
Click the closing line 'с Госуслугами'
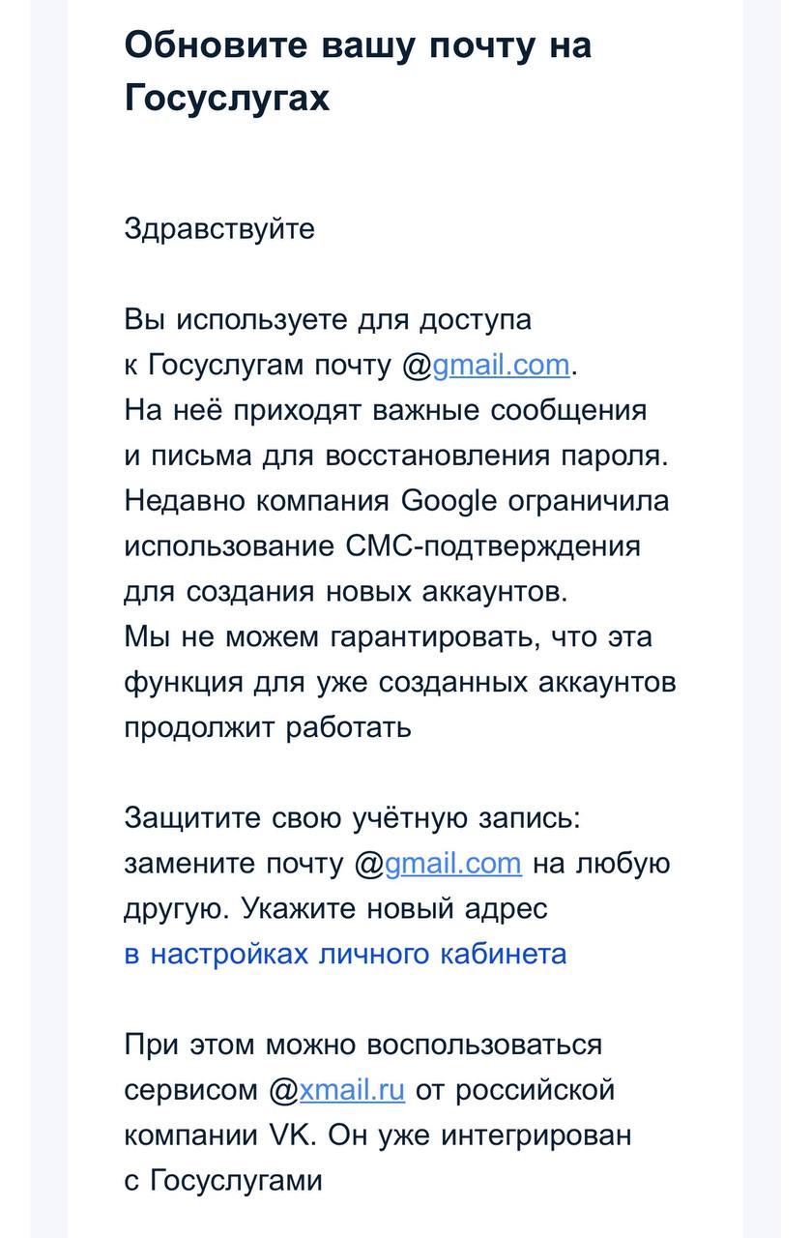223,1181
